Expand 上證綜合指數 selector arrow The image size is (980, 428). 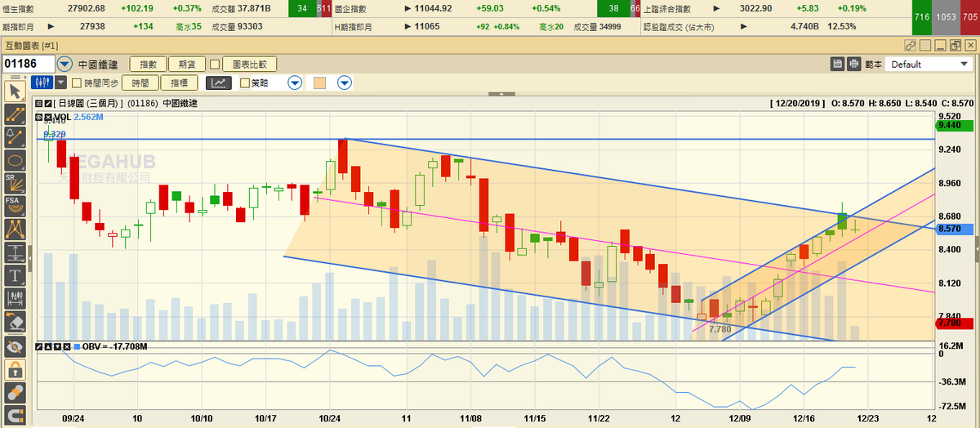(x=718, y=8)
